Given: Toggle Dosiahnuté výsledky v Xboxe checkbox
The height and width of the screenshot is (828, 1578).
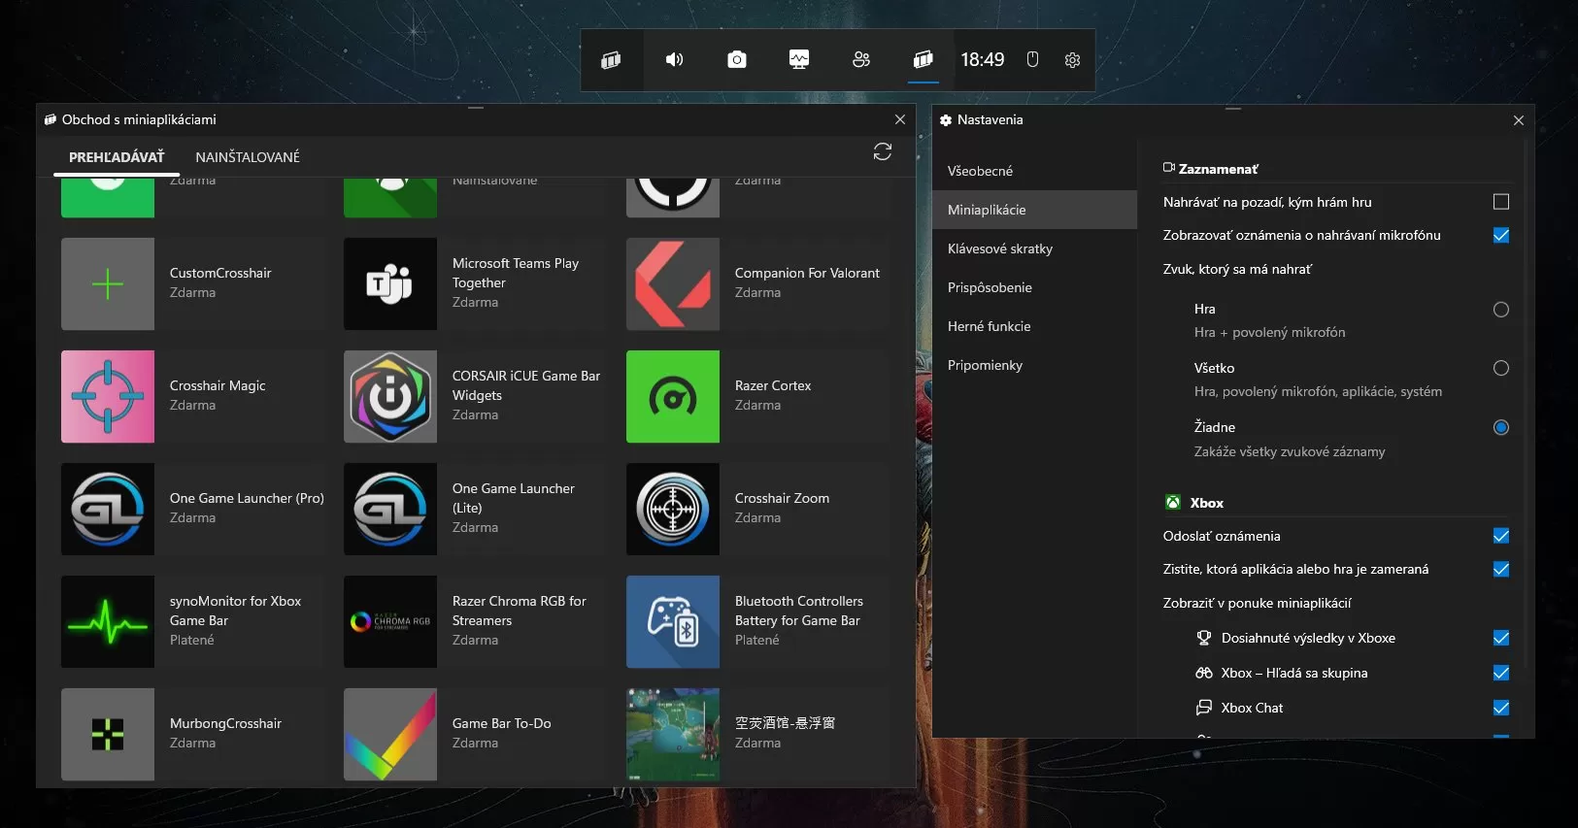Looking at the screenshot, I should point(1501,638).
